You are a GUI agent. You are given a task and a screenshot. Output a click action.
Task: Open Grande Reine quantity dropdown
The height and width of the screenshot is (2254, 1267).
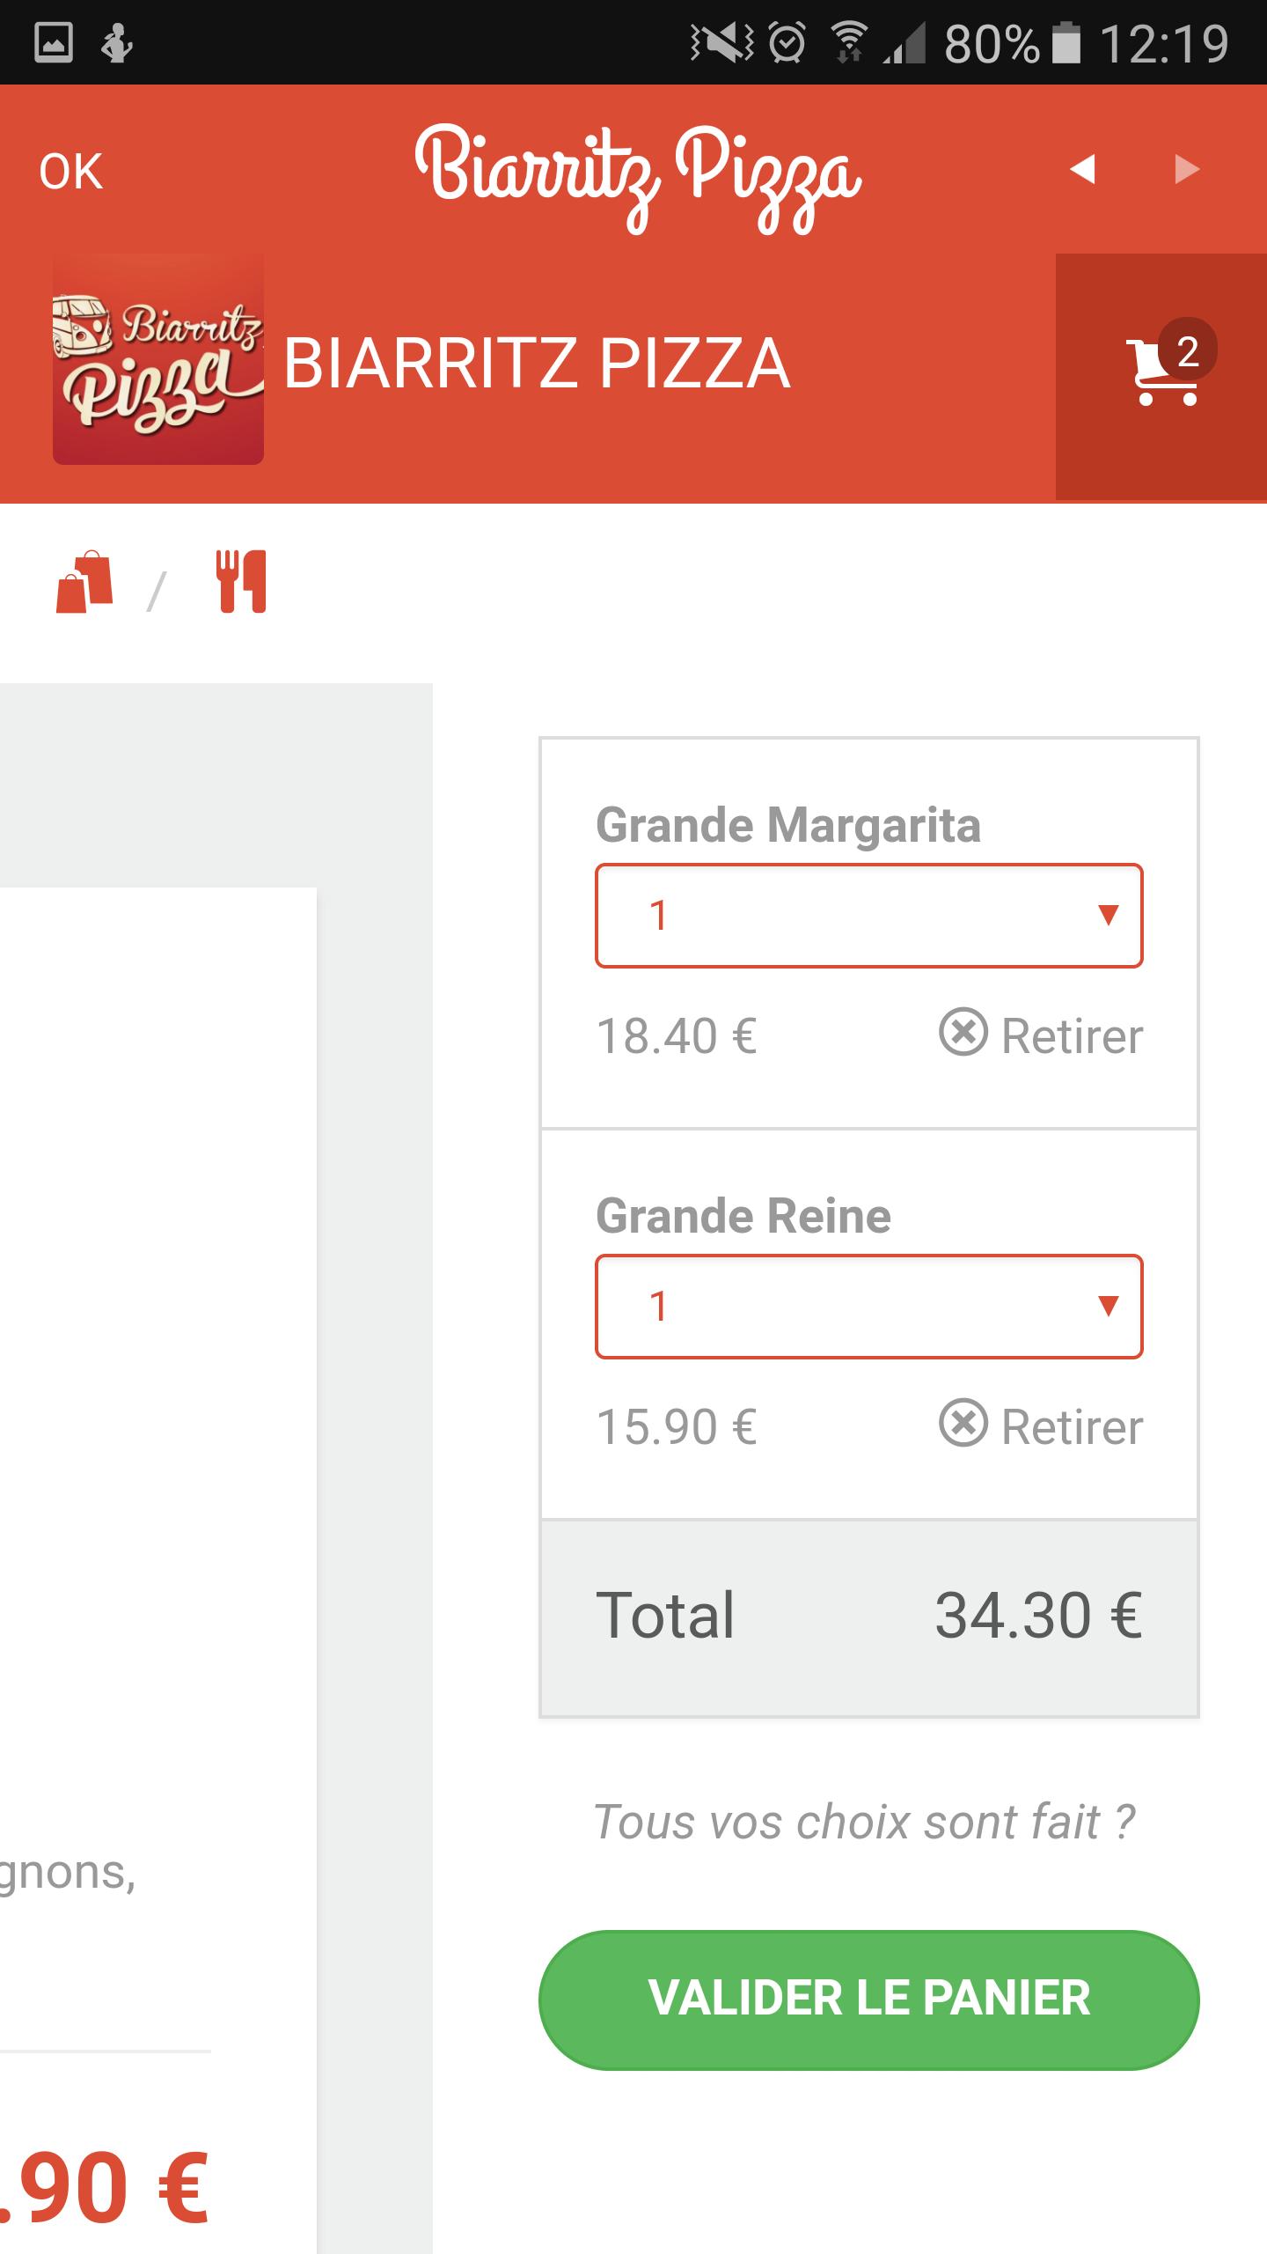tap(869, 1307)
